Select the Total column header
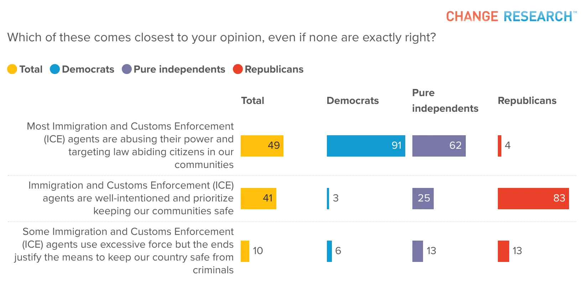The height and width of the screenshot is (284, 584). (x=252, y=100)
